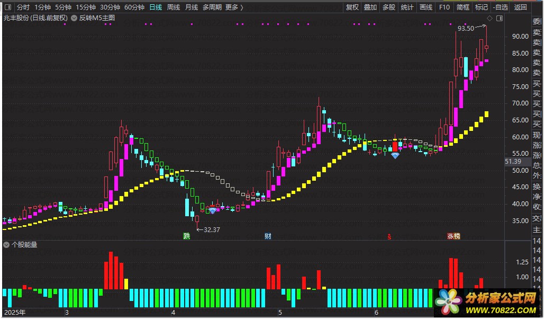Click the 叠加 overlay button
Image resolution: width=545 pixels, height=319 pixels.
[370, 7]
